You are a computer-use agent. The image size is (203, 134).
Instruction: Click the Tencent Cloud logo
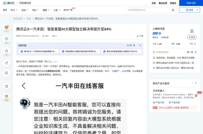[9, 3]
